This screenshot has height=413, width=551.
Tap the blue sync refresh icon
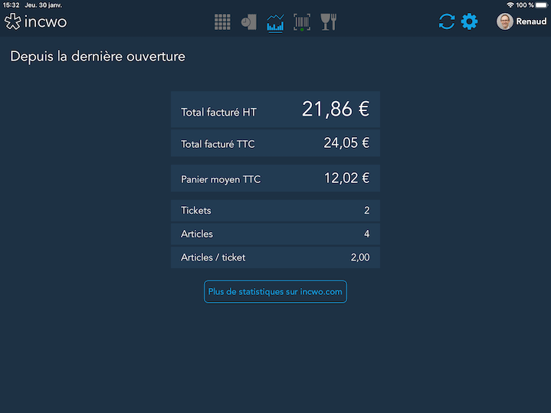click(x=447, y=21)
